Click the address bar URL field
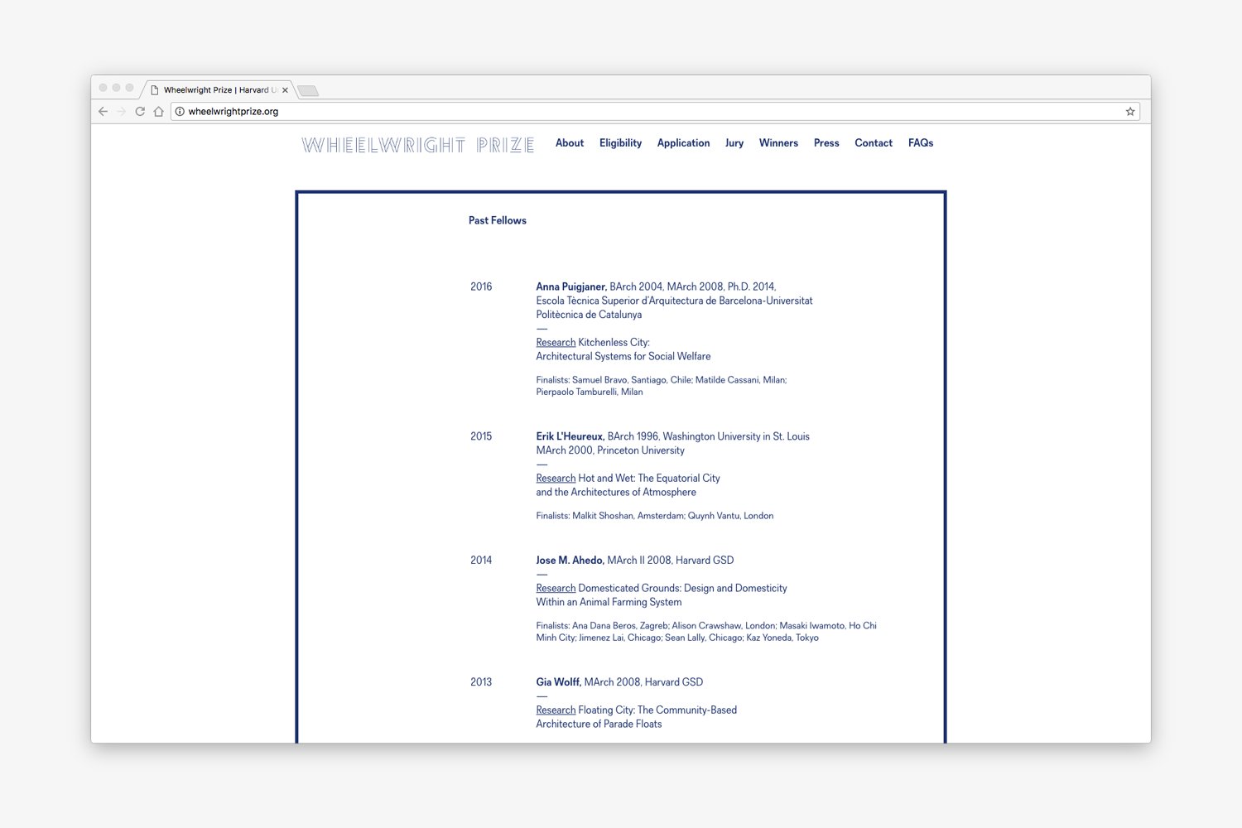Screen dimensions: 1242x828 pyautogui.click(x=654, y=112)
